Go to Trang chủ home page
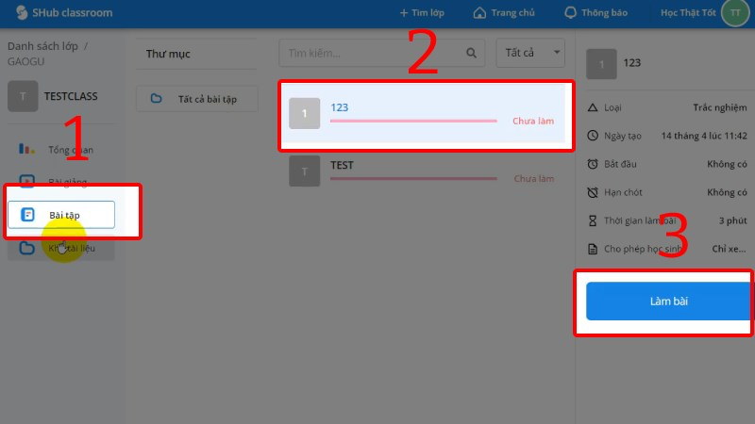Viewport: 755px width, 424px height. click(504, 13)
